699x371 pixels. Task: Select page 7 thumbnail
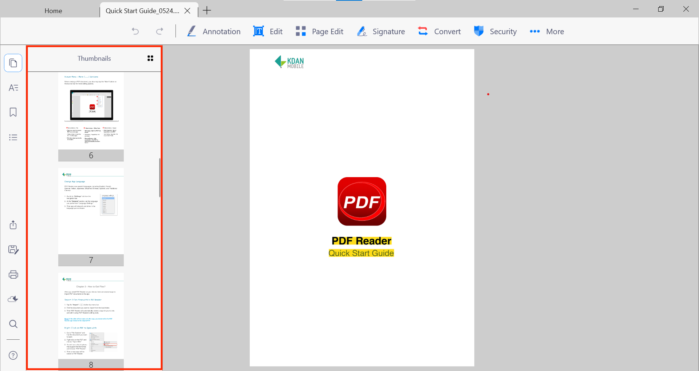tap(91, 217)
